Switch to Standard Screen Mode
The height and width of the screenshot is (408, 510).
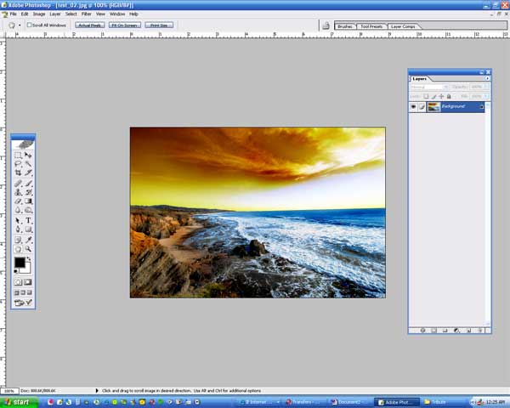[x=17, y=292]
